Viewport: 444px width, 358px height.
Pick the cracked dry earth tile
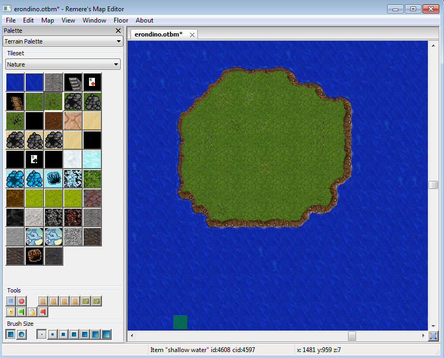click(73, 120)
